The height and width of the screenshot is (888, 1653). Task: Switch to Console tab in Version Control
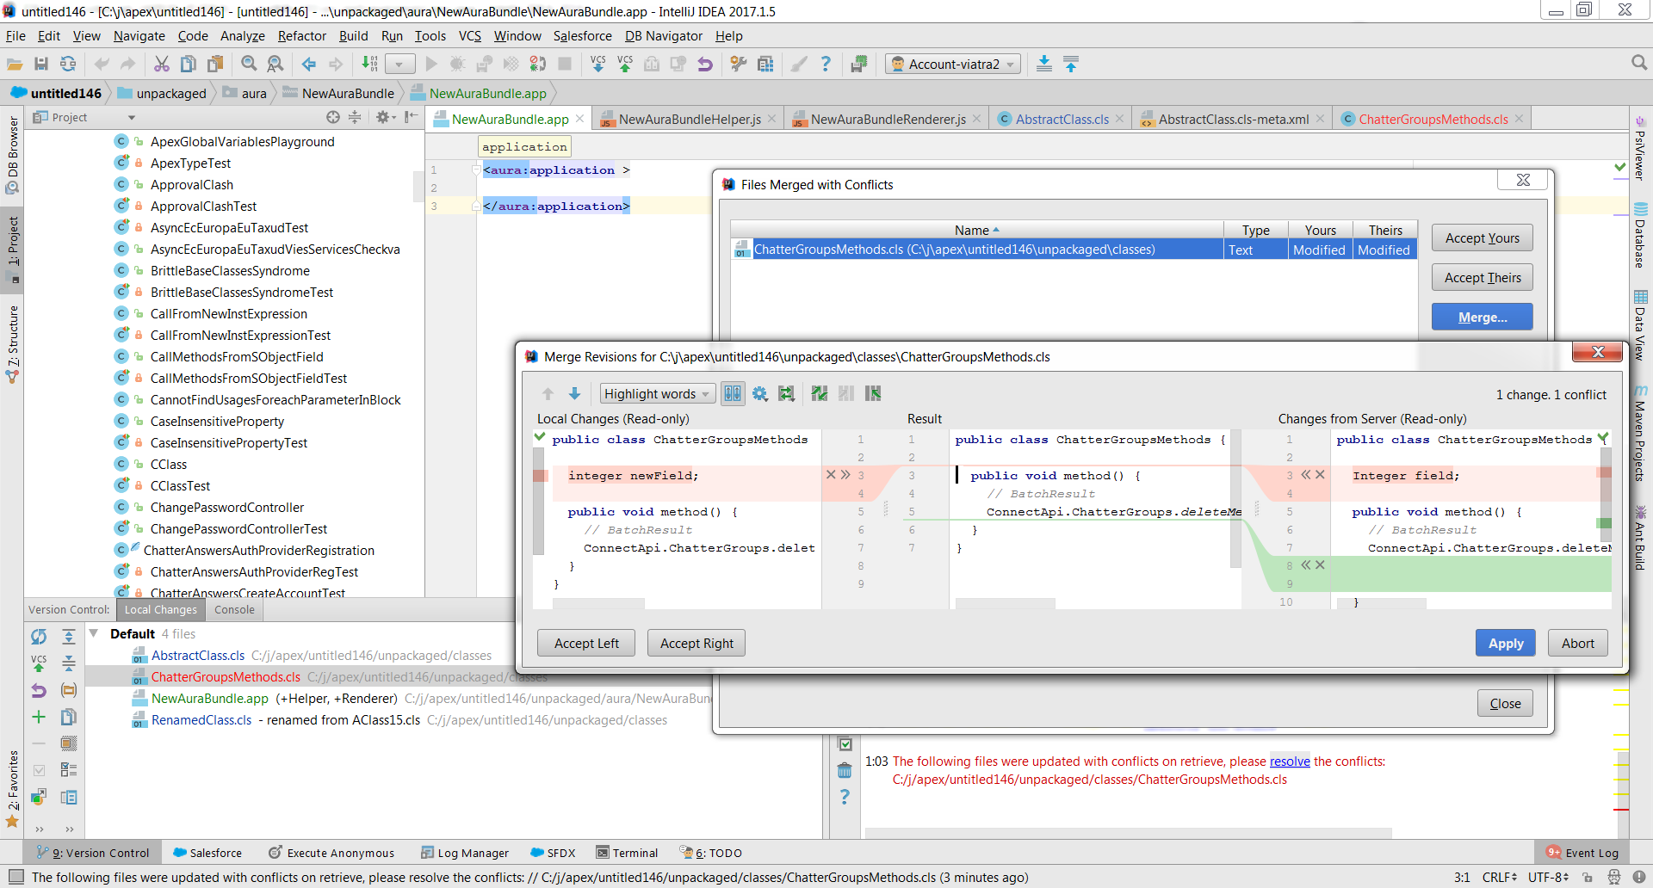(234, 609)
